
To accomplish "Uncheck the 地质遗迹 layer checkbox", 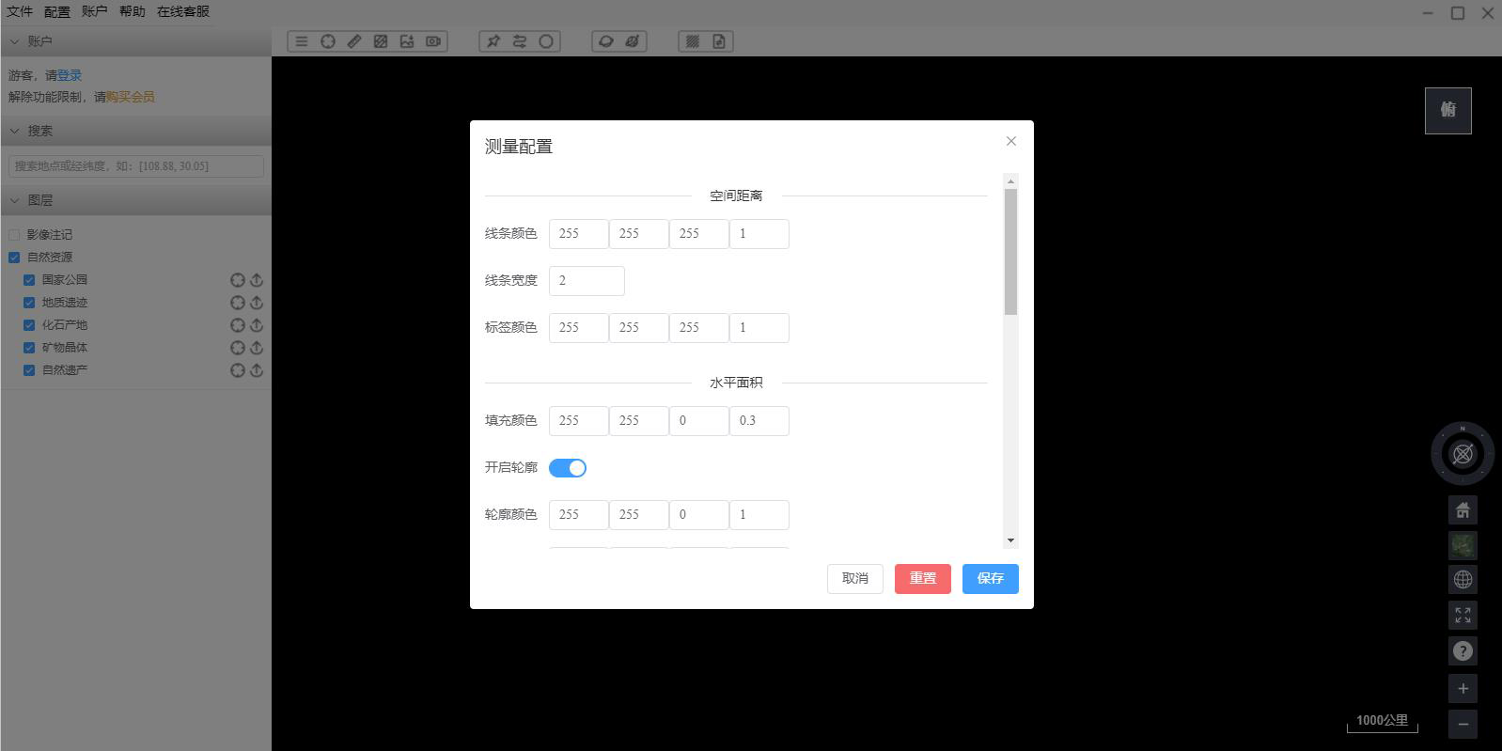I will click(29, 303).
